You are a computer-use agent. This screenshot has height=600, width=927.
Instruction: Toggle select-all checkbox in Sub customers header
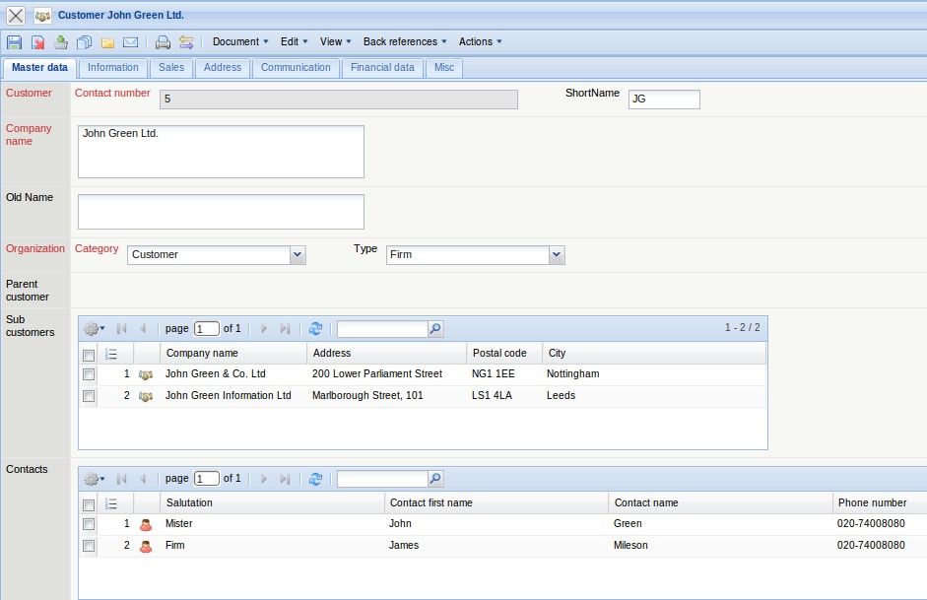tap(89, 354)
